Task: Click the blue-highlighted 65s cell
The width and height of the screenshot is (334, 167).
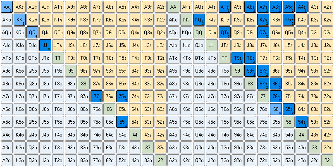Action: coord(289,109)
